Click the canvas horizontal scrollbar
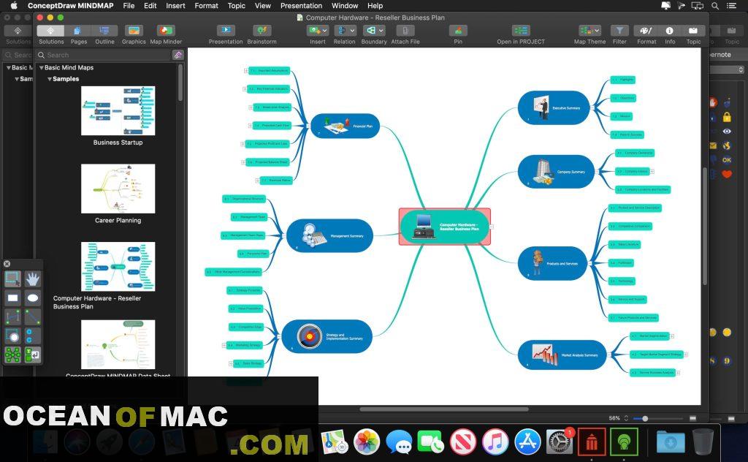The width and height of the screenshot is (748, 462). tap(443, 409)
